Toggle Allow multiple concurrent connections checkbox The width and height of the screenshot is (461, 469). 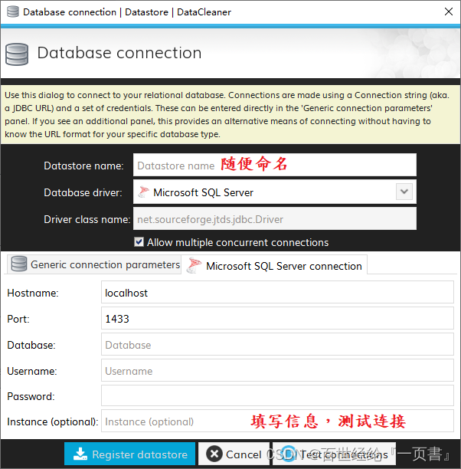(x=139, y=241)
